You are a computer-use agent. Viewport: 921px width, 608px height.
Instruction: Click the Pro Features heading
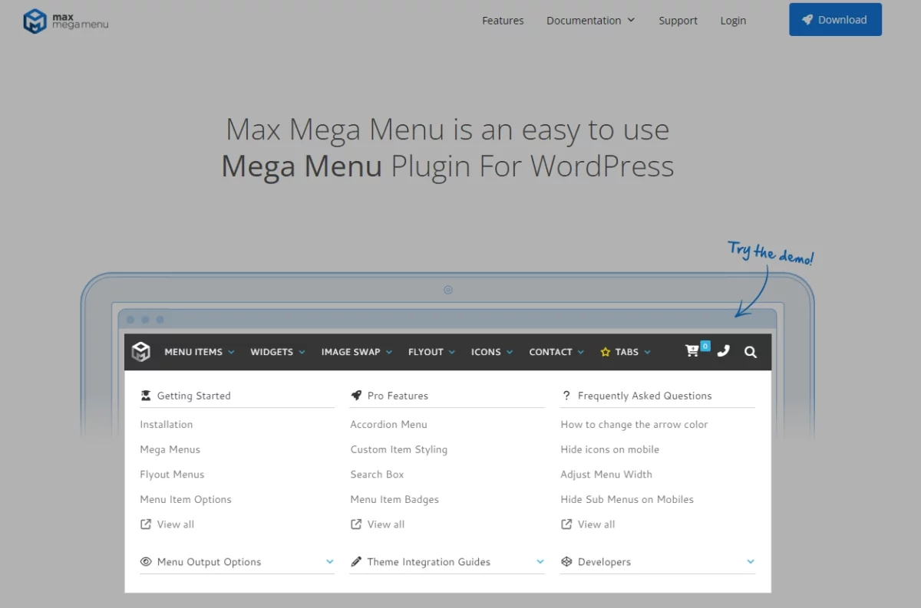click(x=398, y=396)
